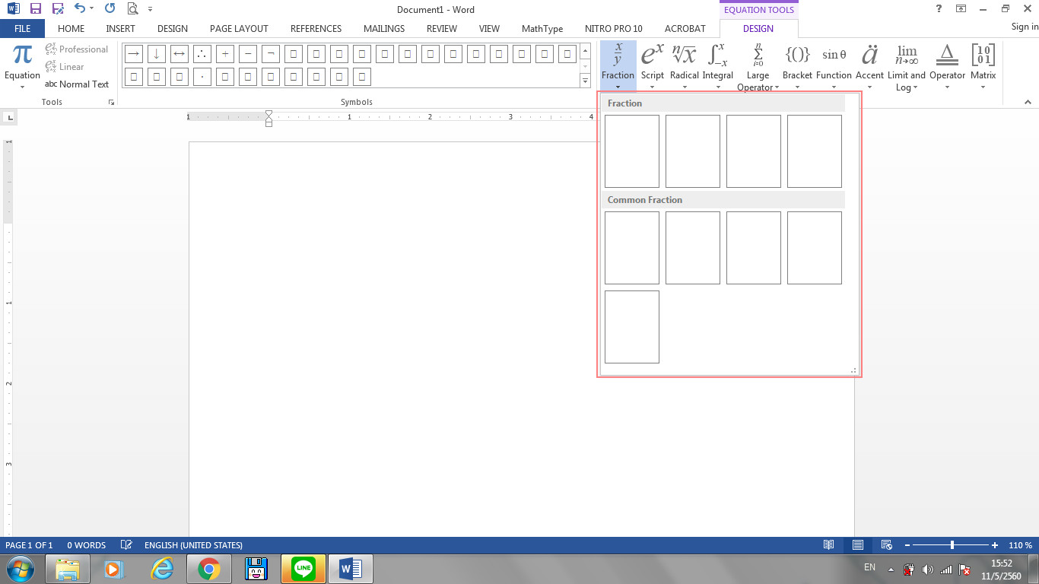
Task: Click ENGLISH (UNITED STATES) language button
Action: click(193, 545)
